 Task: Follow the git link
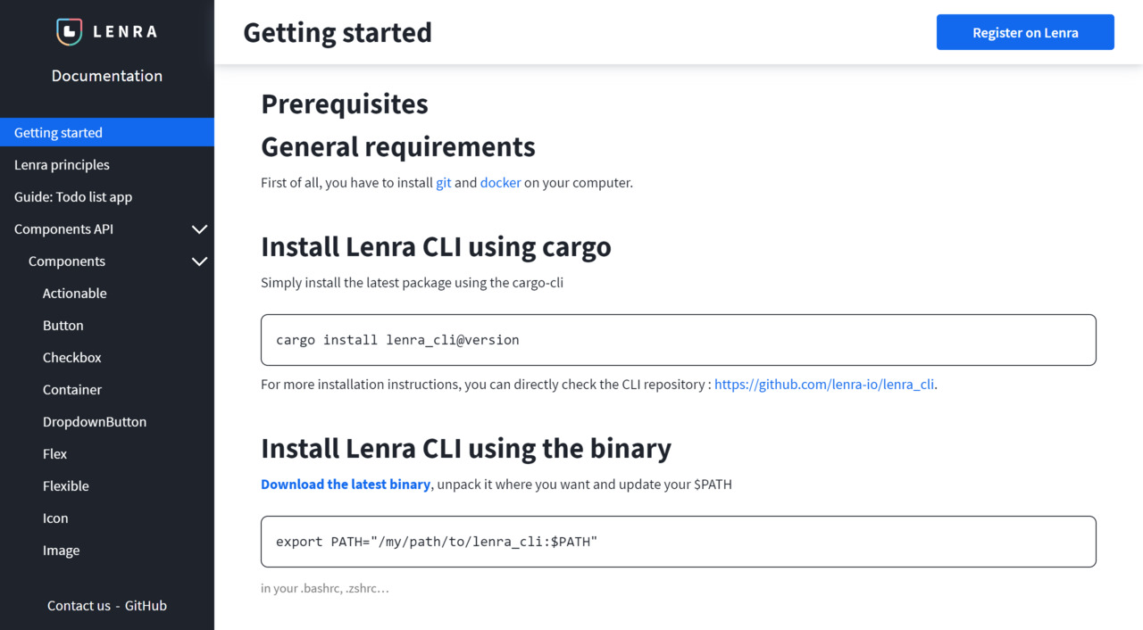point(444,182)
